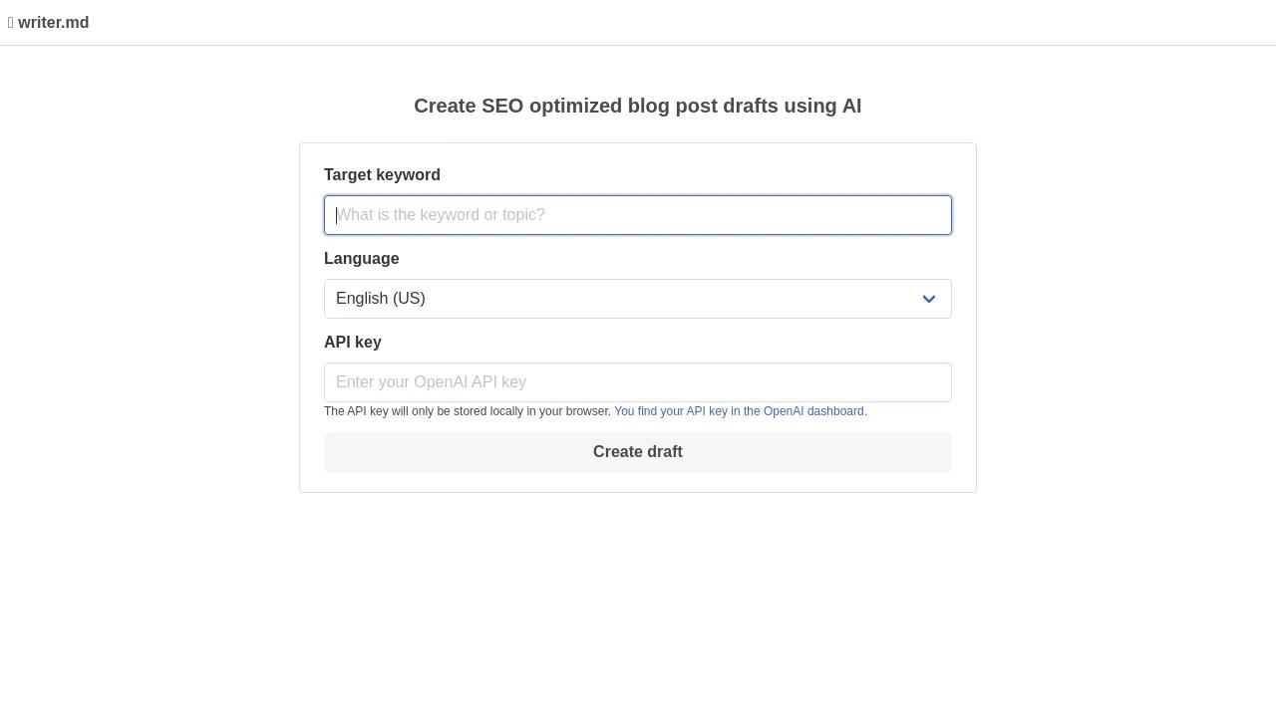Select the "English (US)" language value
Image resolution: width=1276 pixels, height=717 pixels.
tap(381, 299)
